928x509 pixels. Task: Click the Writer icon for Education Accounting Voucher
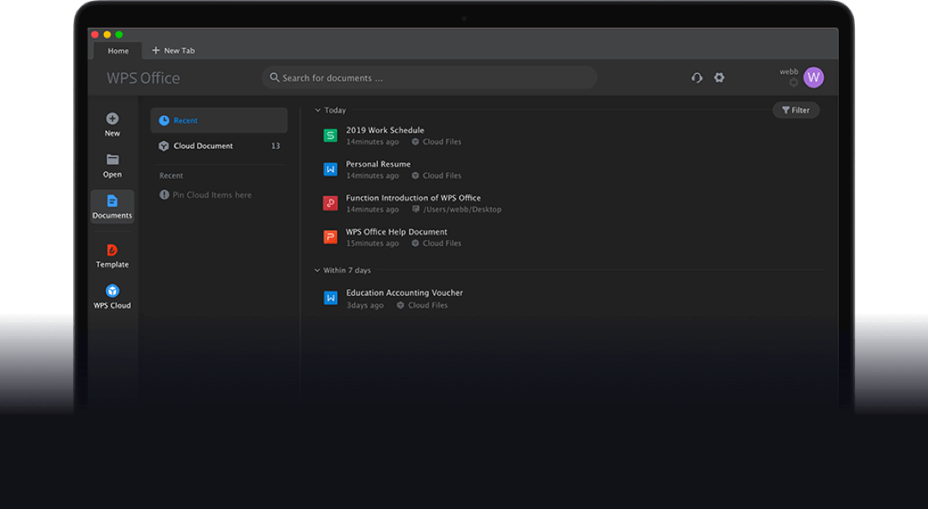pyautogui.click(x=330, y=298)
